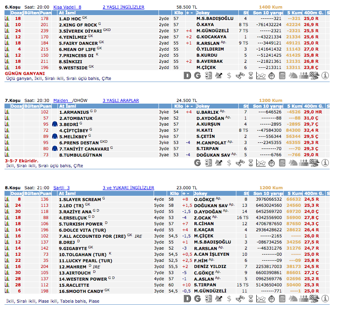Image resolution: width=337 pixels, height=310 pixels.
Task: Click the 3 ve YUKARI İNGİLİZLER link
Action: click(128, 188)
